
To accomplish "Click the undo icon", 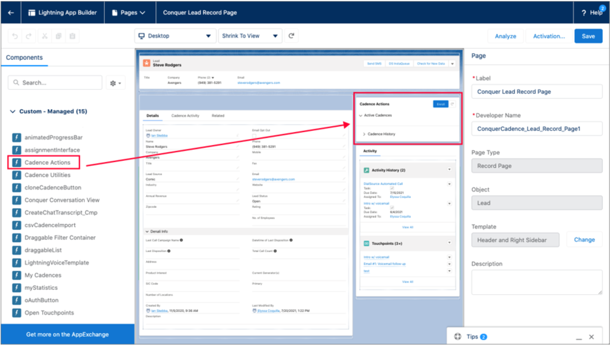I will (x=15, y=36).
